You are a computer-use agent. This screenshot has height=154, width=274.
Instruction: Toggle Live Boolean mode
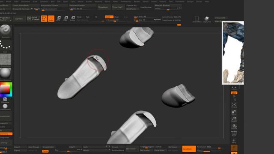pyautogui.click(x=146, y=7)
